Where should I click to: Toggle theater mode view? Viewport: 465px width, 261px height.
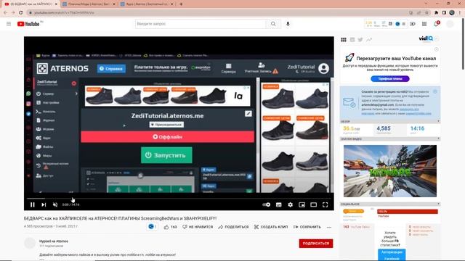(x=313, y=204)
